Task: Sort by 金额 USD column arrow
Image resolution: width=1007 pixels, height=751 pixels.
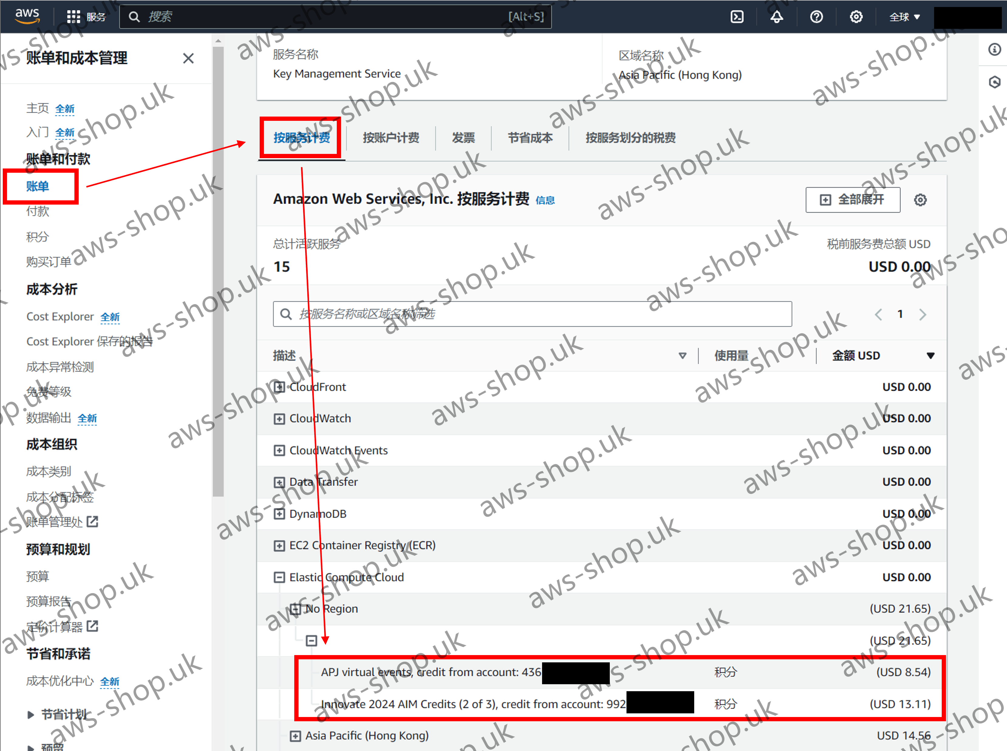Action: tap(930, 355)
